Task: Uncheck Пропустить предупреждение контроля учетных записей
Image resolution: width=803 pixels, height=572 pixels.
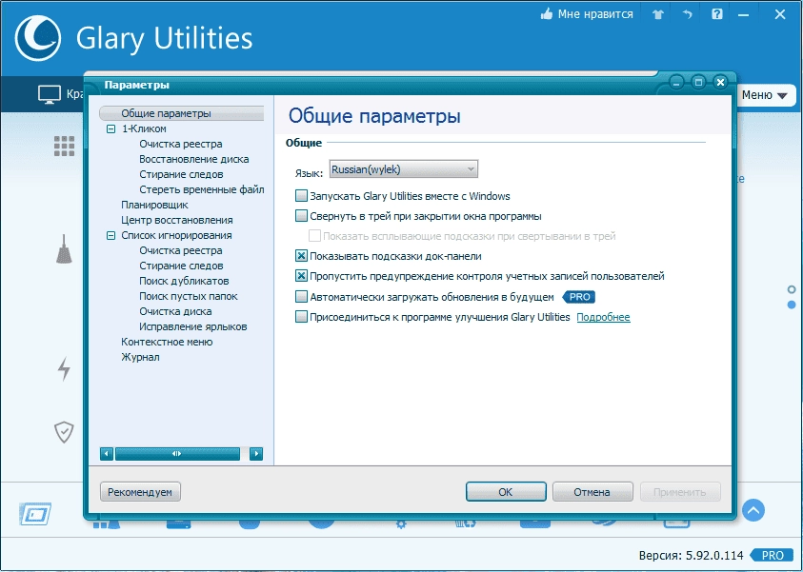Action: (302, 276)
